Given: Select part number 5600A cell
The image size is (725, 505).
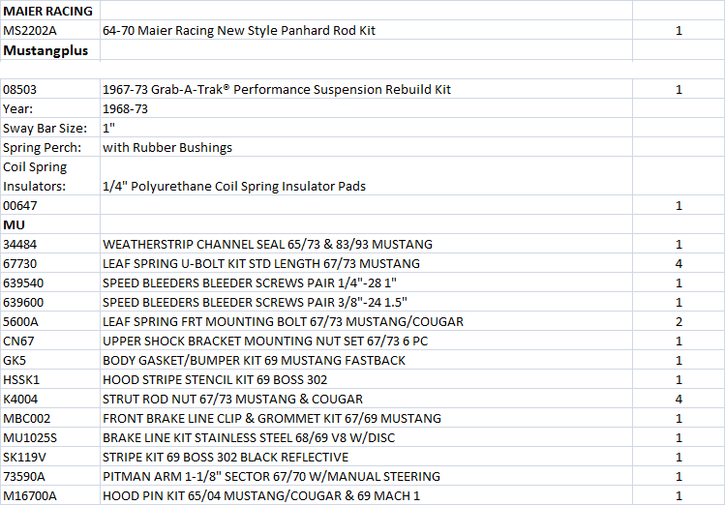Looking at the screenshot, I should pos(50,321).
